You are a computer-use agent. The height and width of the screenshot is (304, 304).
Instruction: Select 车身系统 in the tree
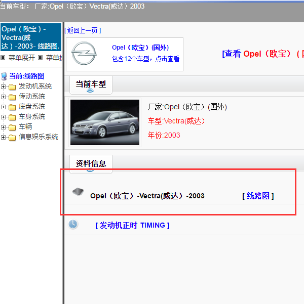coord(32,116)
